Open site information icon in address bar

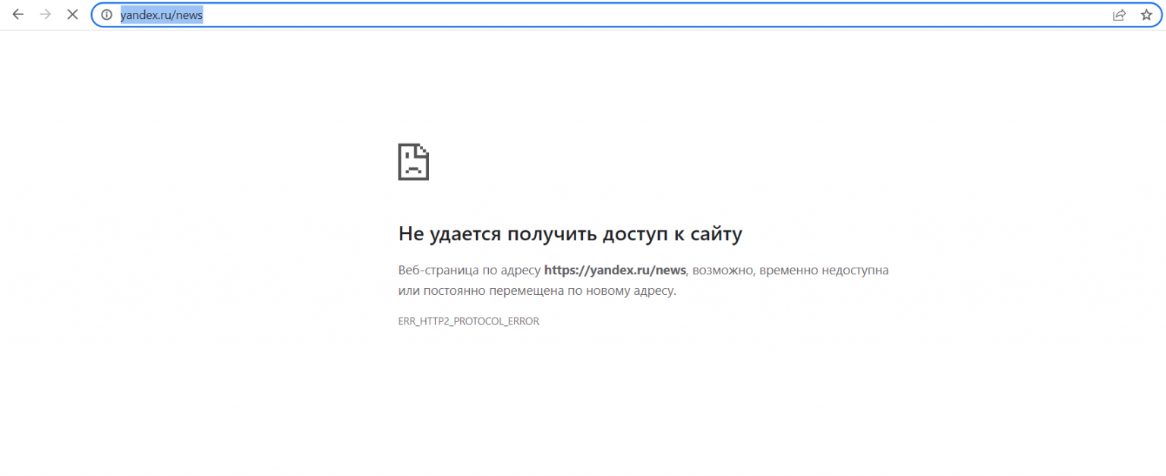tap(107, 14)
